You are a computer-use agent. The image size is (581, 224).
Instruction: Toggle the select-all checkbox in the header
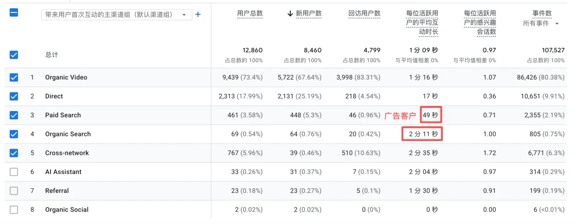point(14,13)
